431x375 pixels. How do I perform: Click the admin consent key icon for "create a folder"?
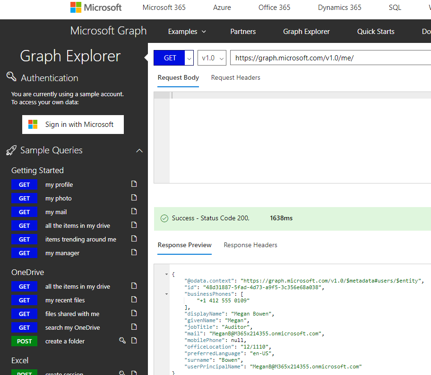pyautogui.click(x=122, y=341)
